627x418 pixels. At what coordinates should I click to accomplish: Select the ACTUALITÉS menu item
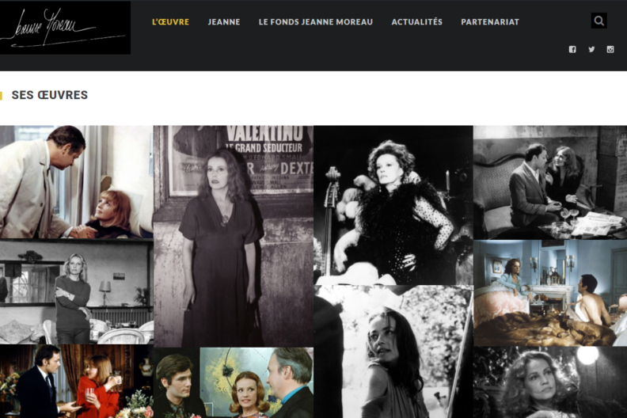416,22
